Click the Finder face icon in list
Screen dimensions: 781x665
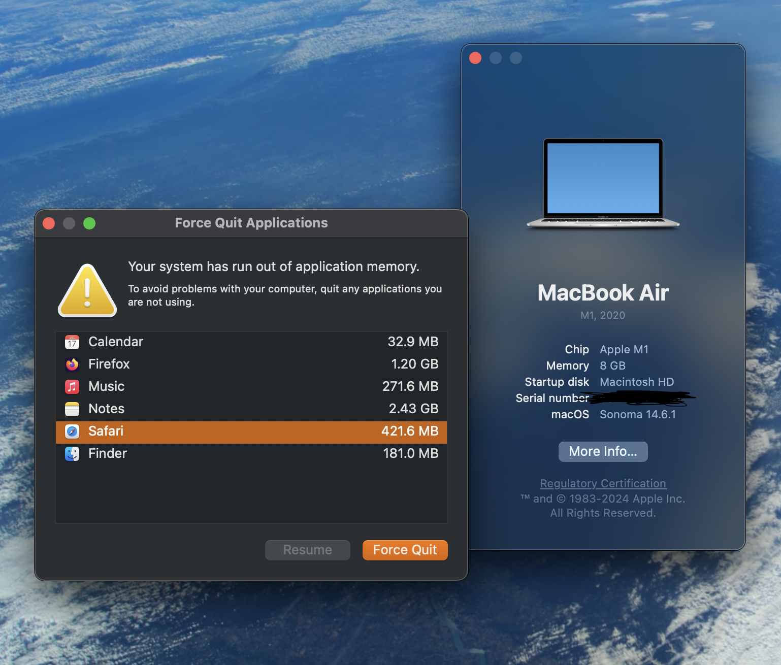[72, 453]
